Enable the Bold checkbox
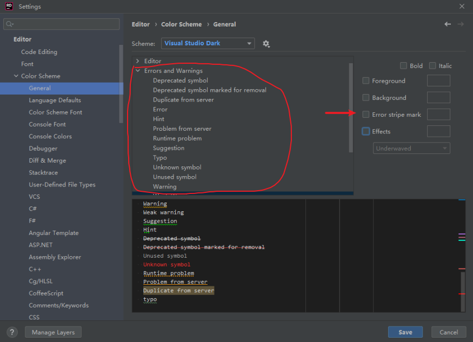The height and width of the screenshot is (342, 473). click(403, 66)
